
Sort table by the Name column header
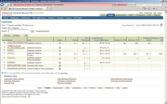pos(10,40)
